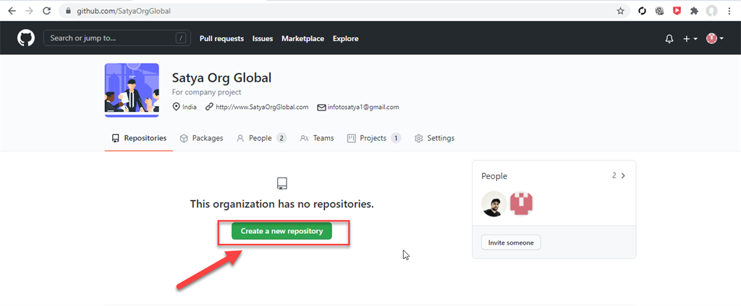Click the Satya Org Global avatar image

pyautogui.click(x=132, y=90)
